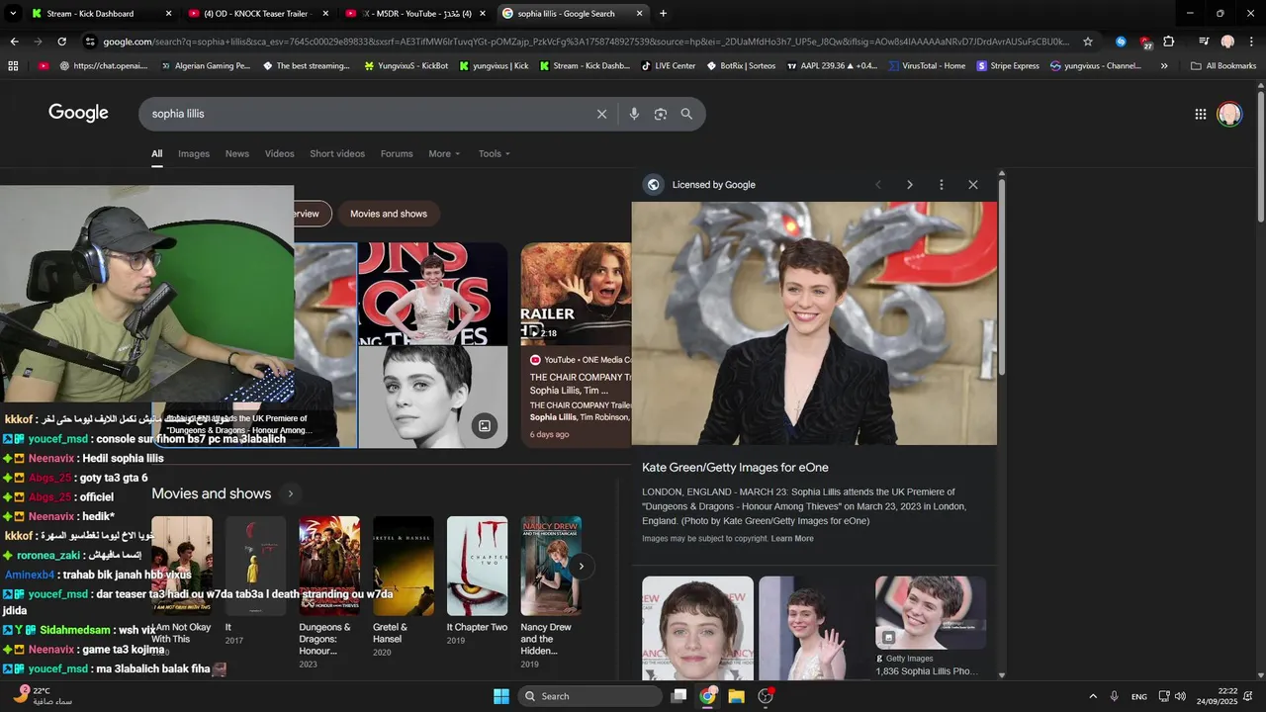Bookmark this page with the star icon
Viewport: 1266px width, 712px height.
(1088, 42)
